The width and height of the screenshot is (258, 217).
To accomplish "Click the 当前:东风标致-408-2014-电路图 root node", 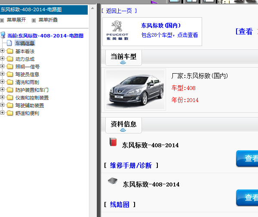I will pos(46,36).
